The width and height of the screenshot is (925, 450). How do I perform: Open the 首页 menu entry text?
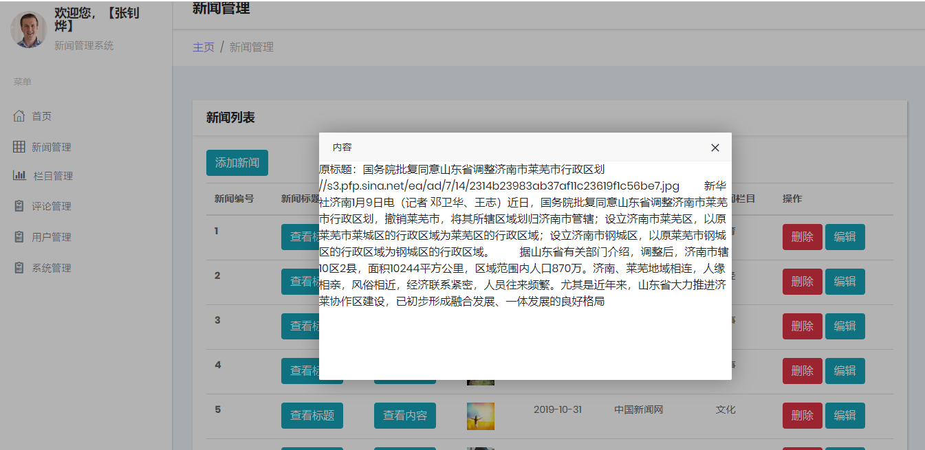coord(43,115)
